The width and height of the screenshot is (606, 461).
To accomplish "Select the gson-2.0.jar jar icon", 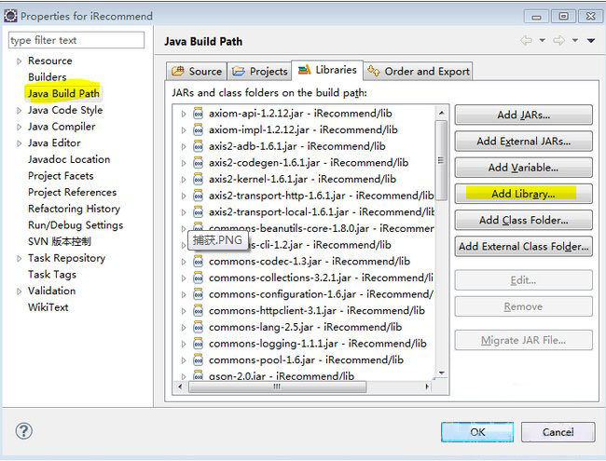I will [198, 375].
